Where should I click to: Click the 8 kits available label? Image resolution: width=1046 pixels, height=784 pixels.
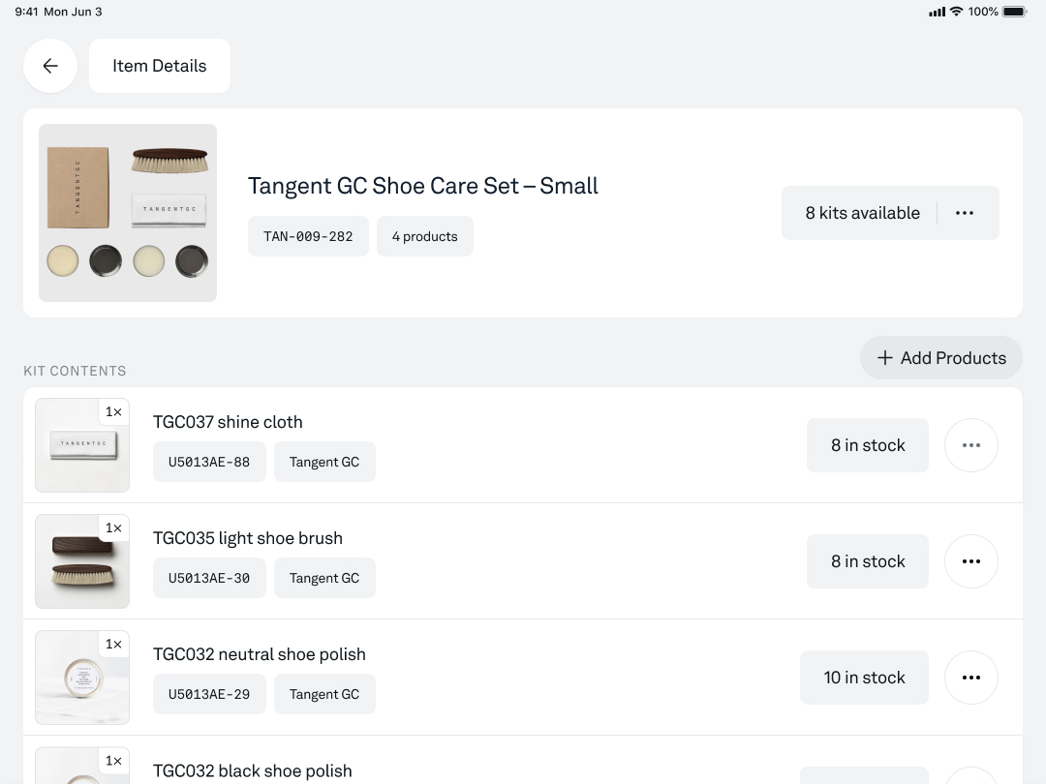pyautogui.click(x=863, y=213)
